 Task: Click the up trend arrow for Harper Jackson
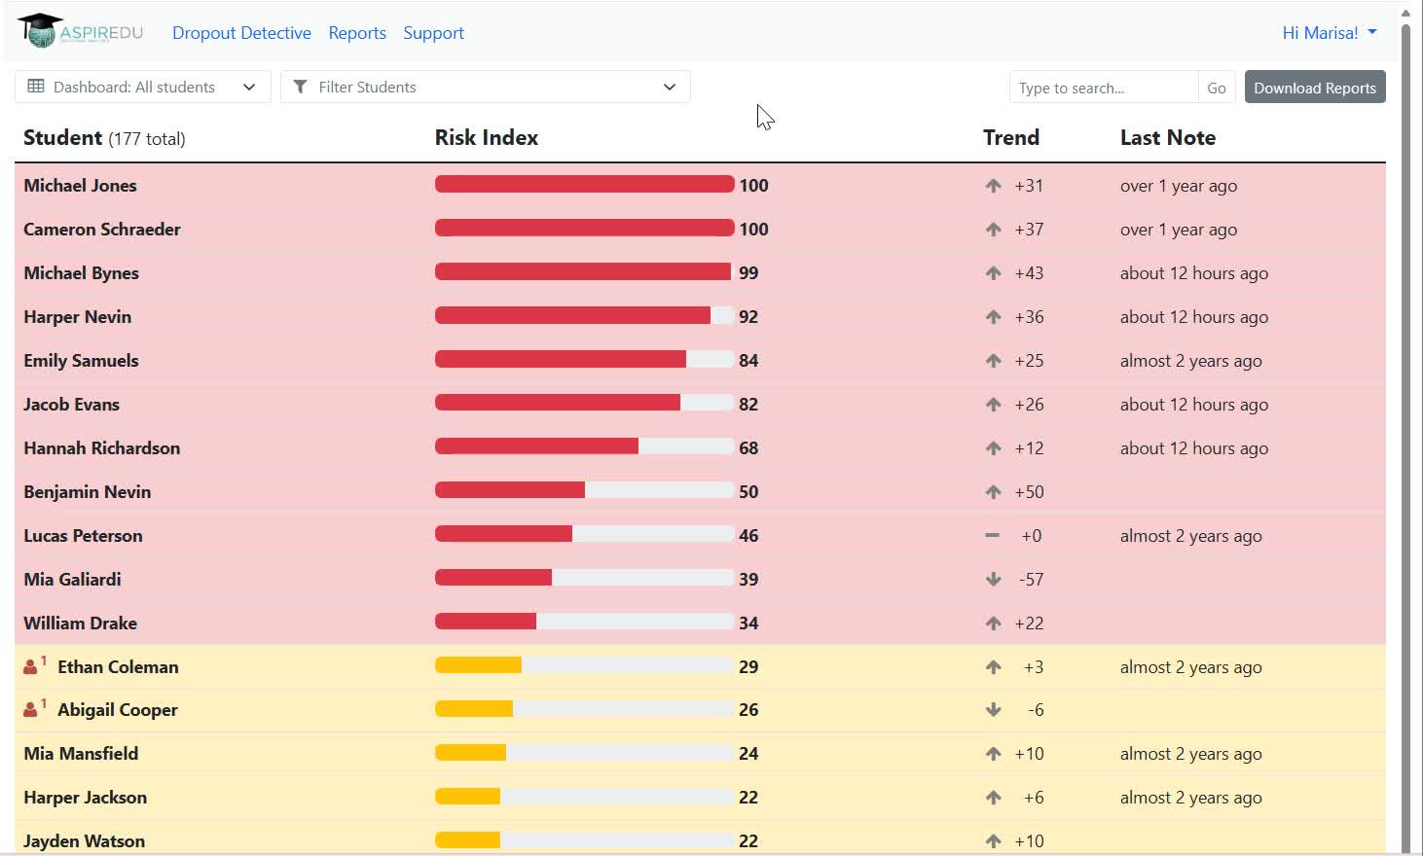(993, 797)
